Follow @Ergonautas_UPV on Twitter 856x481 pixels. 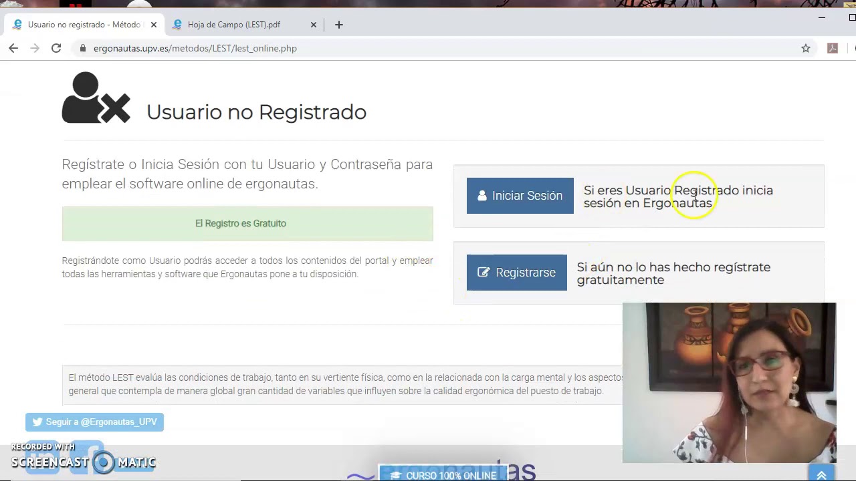(94, 422)
